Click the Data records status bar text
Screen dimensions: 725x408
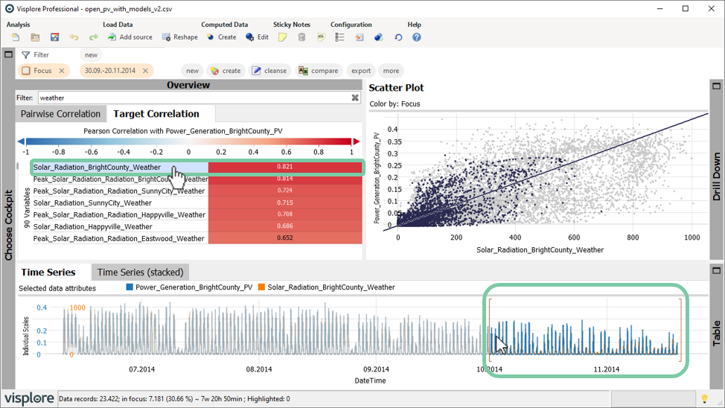coord(174,399)
